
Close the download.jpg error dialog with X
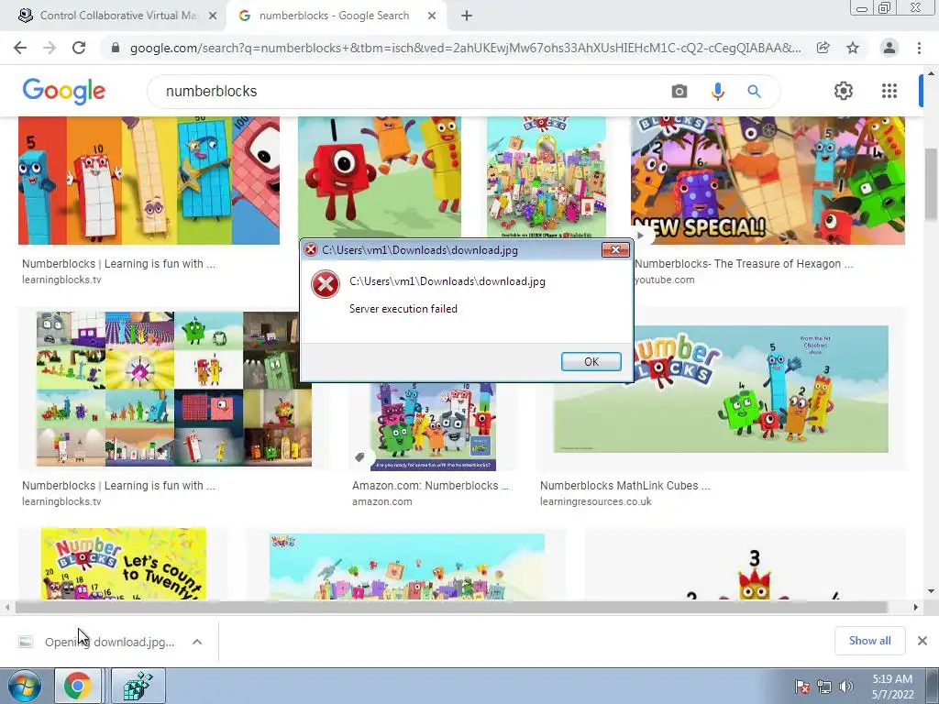click(615, 249)
